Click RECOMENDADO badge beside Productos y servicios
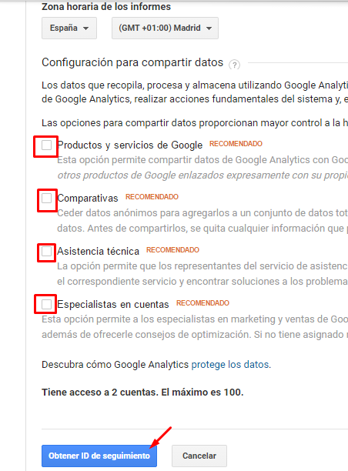This screenshot has height=471, width=348. pyautogui.click(x=236, y=144)
